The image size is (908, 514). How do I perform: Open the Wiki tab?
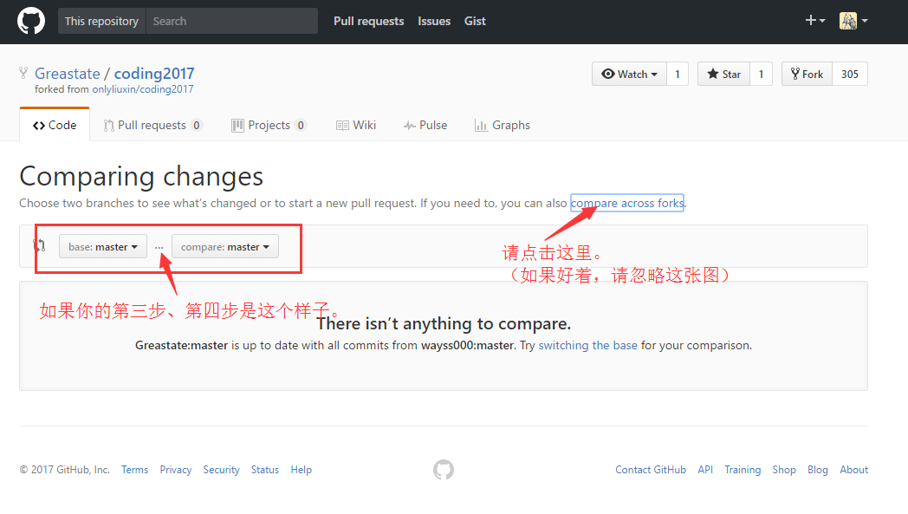tap(356, 125)
